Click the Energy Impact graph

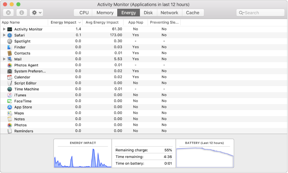tap(83, 158)
